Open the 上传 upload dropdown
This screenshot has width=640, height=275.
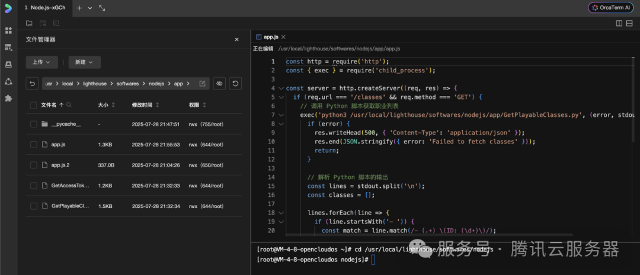coord(41,62)
